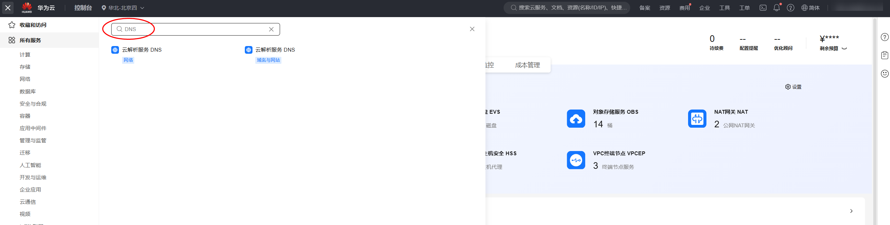Open the notifications bell
This screenshot has height=225, width=890.
click(x=777, y=8)
